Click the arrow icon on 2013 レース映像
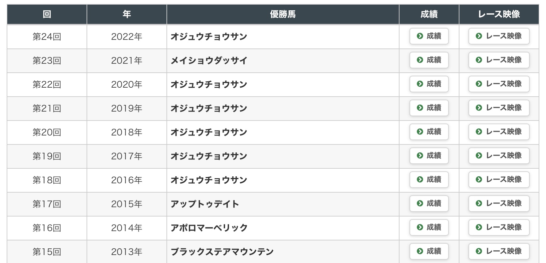This screenshot has width=546, height=263. pos(479,251)
